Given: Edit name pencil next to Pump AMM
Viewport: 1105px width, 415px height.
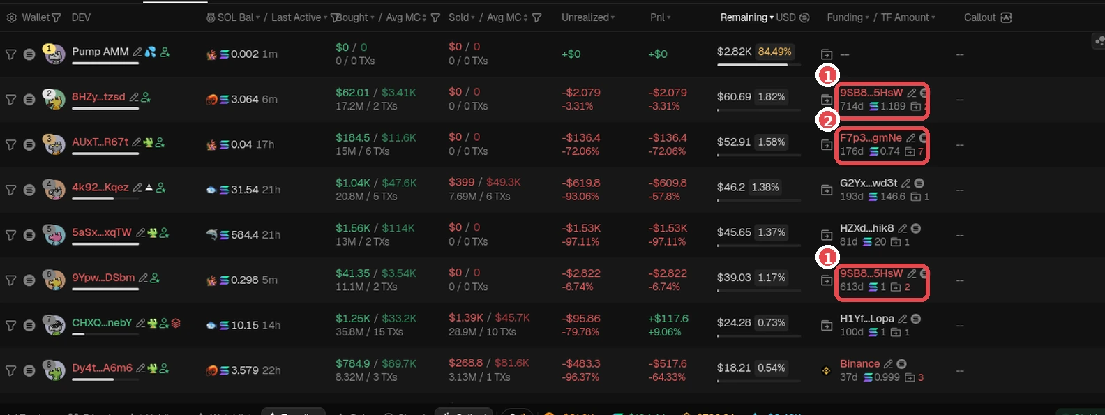Looking at the screenshot, I should (x=137, y=52).
